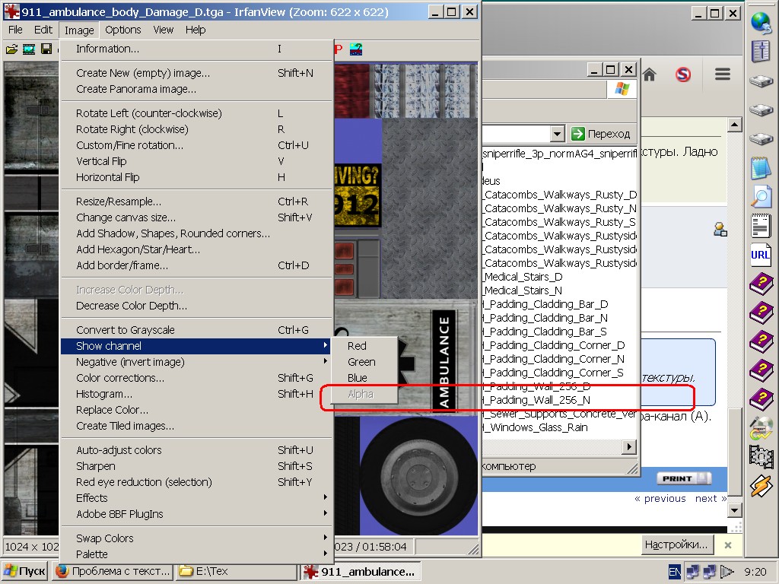Select Resize/Resample...
This screenshot has height=584, width=779.
click(x=197, y=202)
